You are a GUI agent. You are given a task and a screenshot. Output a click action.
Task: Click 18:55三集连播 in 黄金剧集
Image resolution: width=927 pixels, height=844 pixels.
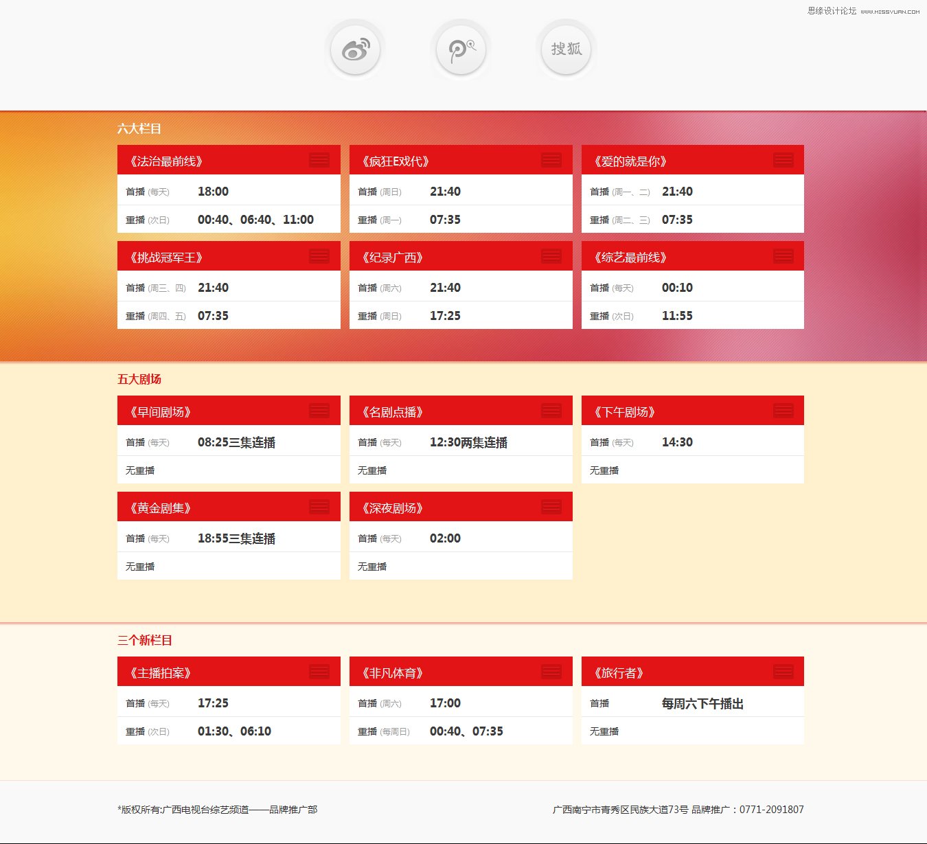[x=236, y=538]
